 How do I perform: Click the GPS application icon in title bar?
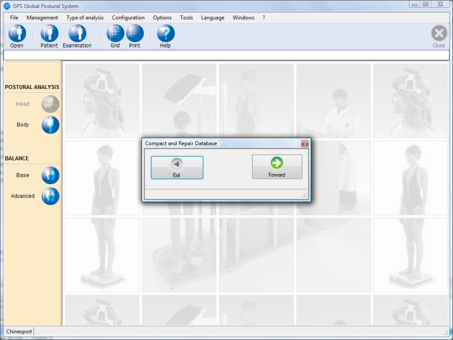click(7, 6)
